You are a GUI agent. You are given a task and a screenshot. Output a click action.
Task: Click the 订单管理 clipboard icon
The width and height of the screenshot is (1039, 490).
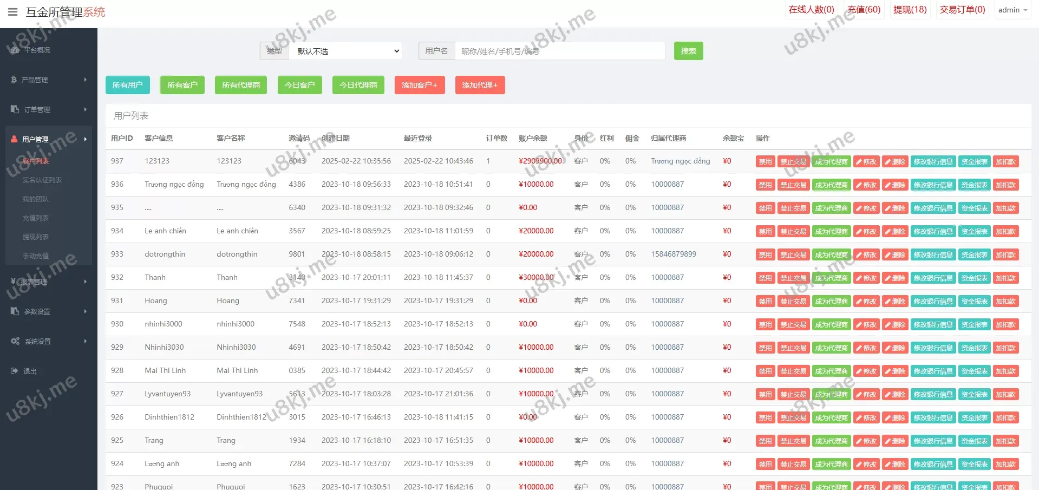point(15,109)
